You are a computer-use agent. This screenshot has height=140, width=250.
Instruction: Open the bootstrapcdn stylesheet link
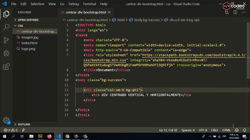(x=194, y=55)
